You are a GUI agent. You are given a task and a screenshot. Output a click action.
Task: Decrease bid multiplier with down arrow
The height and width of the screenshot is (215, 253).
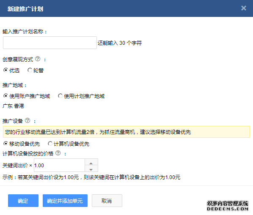(x=91, y=169)
